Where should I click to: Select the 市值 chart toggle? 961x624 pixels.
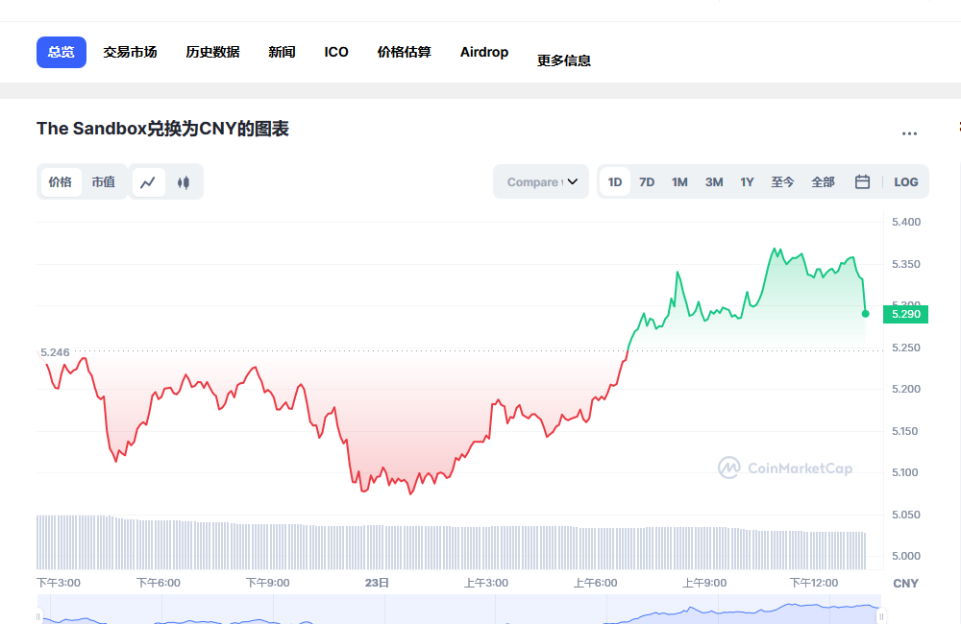click(104, 181)
